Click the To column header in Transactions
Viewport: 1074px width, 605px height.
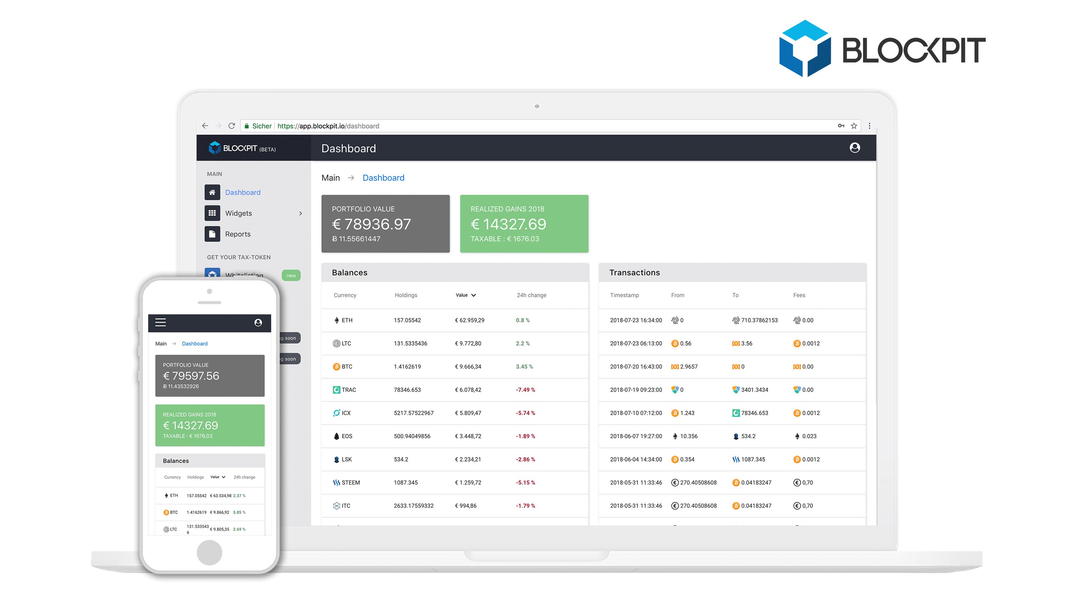pyautogui.click(x=735, y=295)
